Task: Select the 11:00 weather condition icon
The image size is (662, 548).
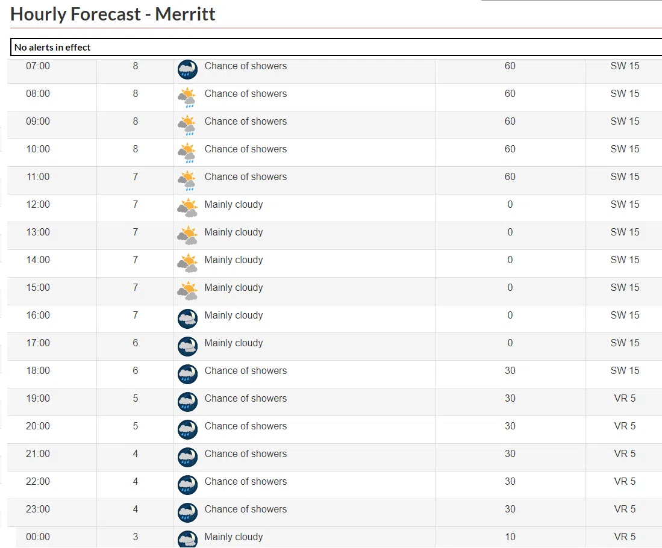Action: [187, 180]
